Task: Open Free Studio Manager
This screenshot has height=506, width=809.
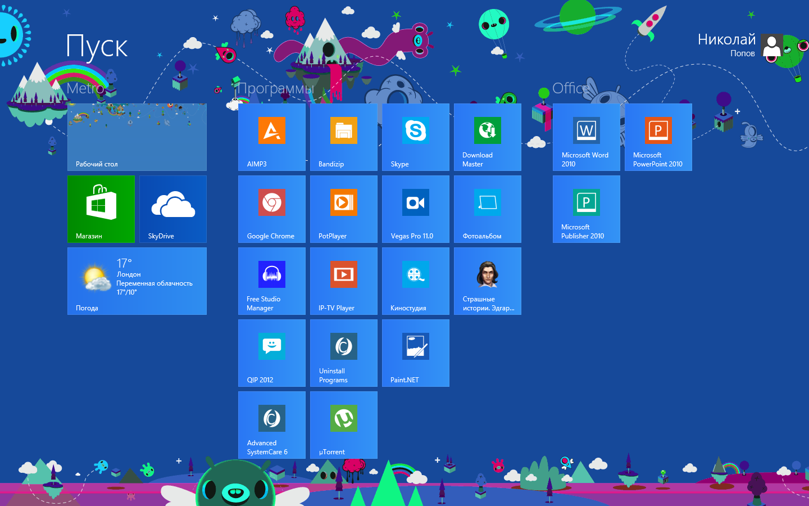Action: (272, 281)
